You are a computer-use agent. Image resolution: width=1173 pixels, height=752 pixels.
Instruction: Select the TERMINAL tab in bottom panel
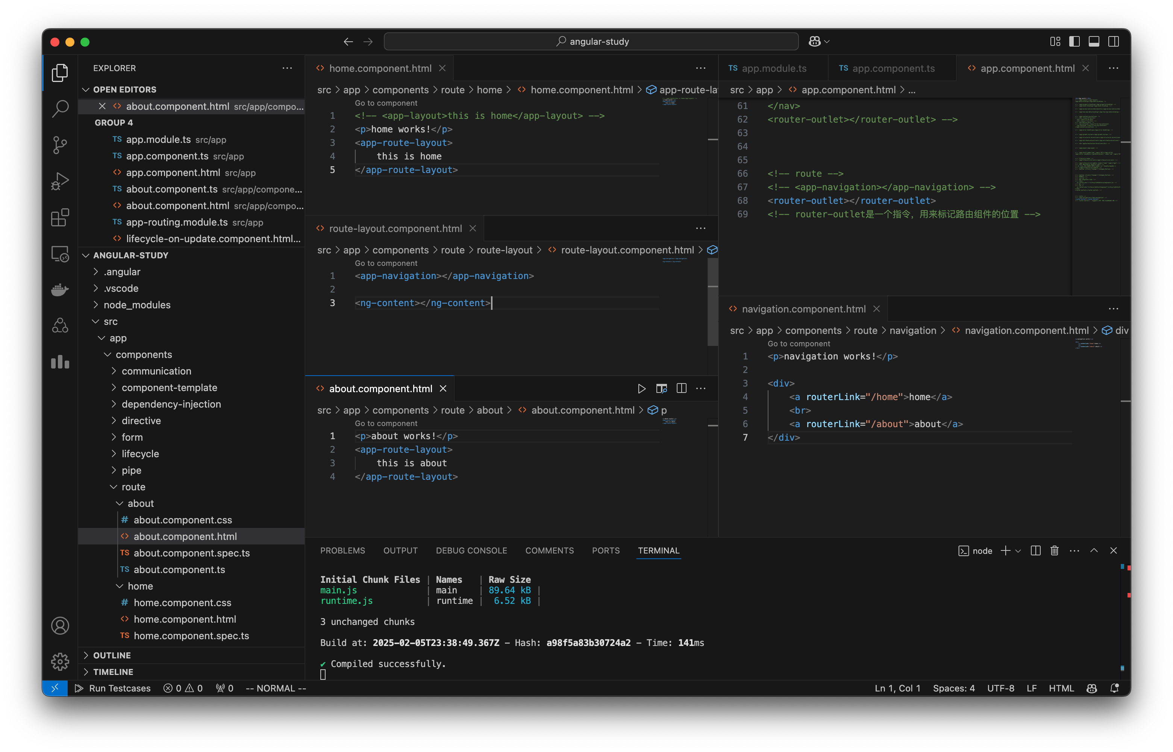coord(658,550)
